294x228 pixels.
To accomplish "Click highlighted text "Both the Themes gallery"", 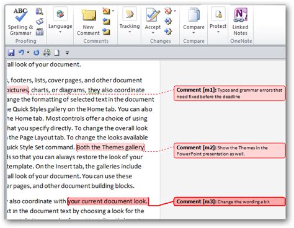I will 110,147.
